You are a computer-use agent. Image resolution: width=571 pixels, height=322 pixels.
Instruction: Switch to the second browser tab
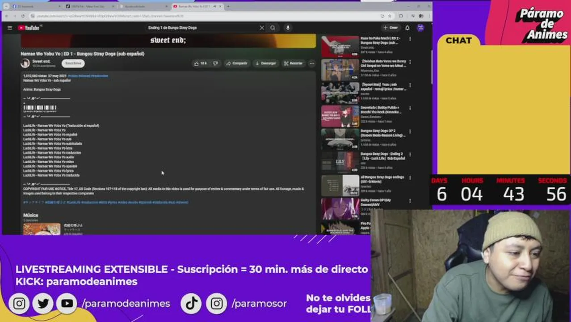(x=91, y=6)
